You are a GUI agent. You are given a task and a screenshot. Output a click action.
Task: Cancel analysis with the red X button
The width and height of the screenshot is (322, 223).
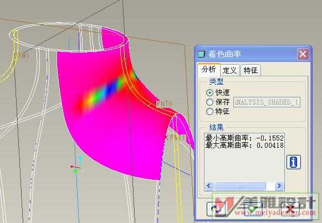tap(290, 209)
